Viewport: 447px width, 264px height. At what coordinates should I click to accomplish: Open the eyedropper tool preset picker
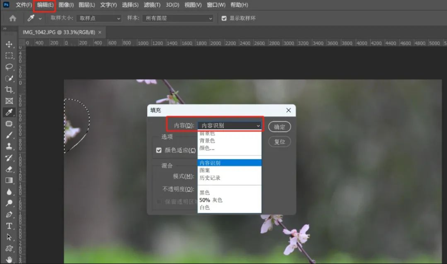40,19
